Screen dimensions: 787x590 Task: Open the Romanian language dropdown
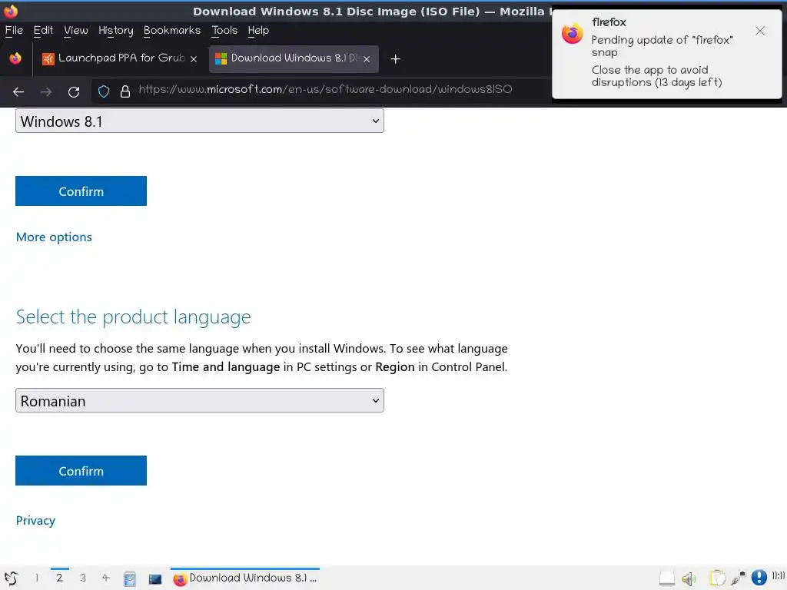click(x=200, y=400)
